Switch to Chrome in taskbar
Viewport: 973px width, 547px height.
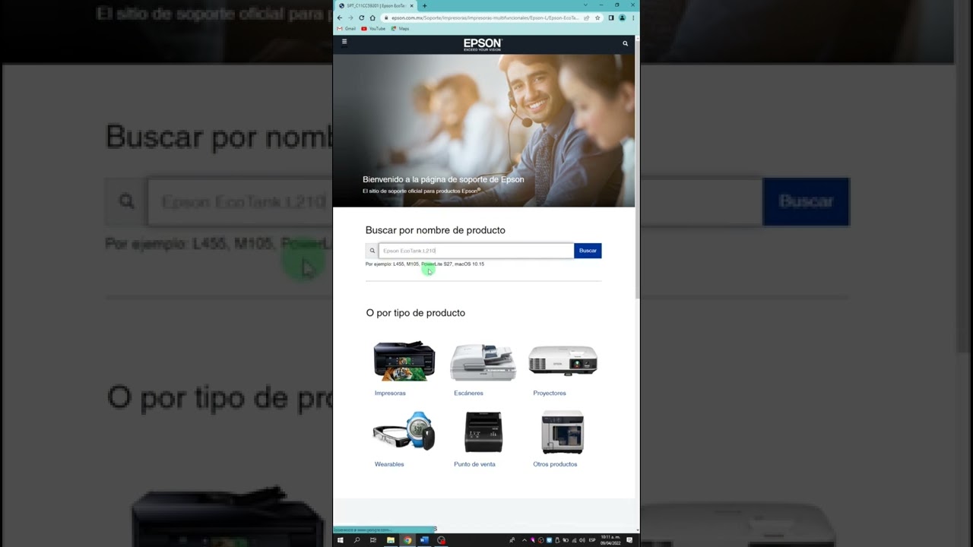click(407, 540)
